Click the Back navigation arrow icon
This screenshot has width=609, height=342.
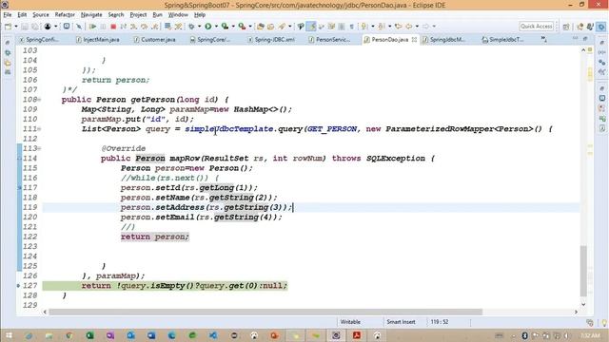tap(409, 27)
